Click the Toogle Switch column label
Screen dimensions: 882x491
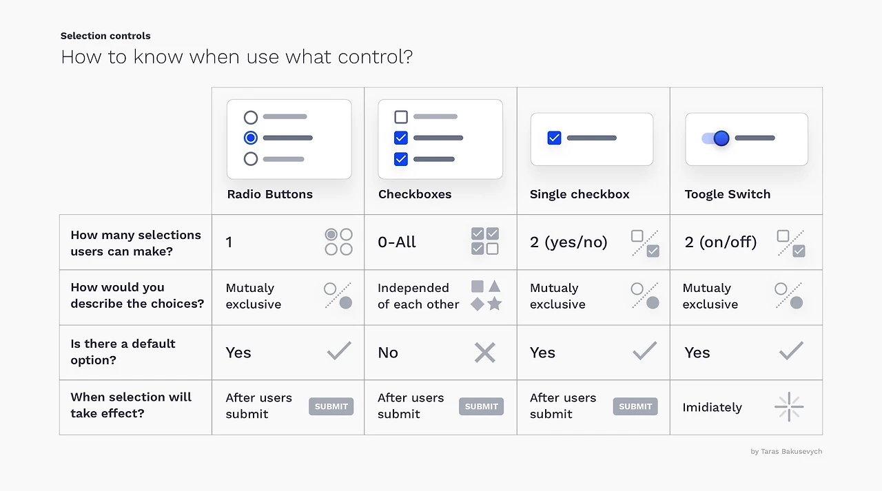[728, 194]
